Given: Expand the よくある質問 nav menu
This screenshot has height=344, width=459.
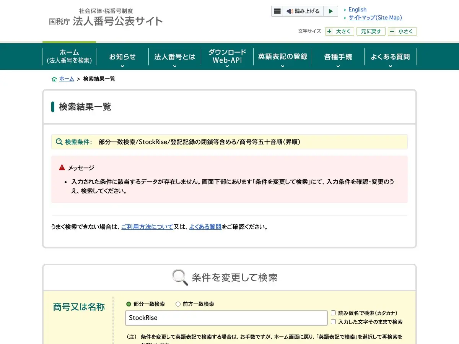Looking at the screenshot, I should coord(390,57).
